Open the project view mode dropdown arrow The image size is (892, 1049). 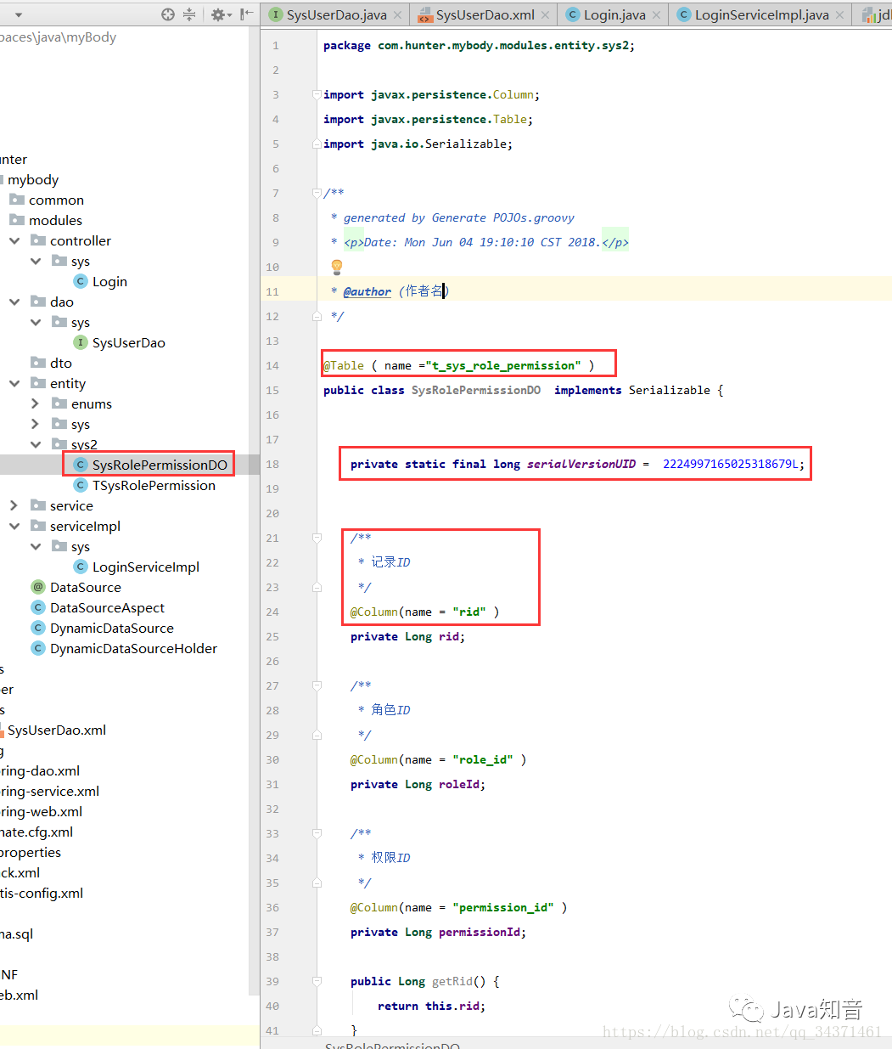[x=19, y=14]
